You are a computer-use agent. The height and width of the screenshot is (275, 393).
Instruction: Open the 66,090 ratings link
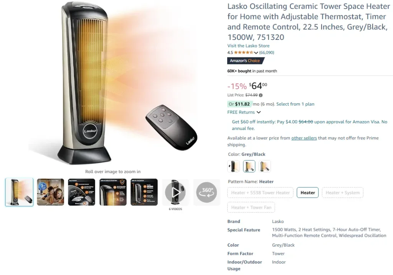[267, 52]
